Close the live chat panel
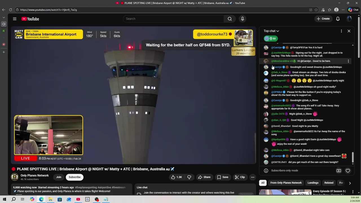 pos(349,31)
